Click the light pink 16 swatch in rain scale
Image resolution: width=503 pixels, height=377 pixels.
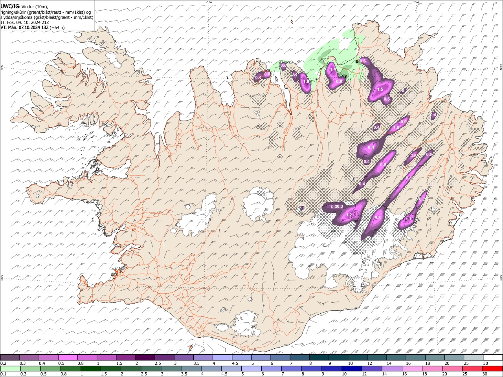412,368
